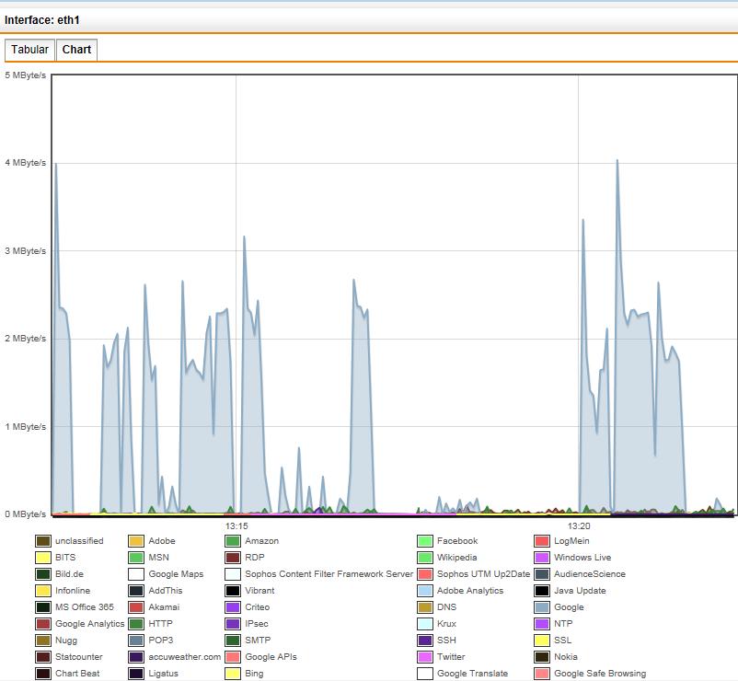Select the Statcounter legend swatch

[43, 657]
